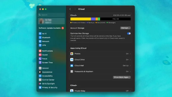Click '81,8 GB of 200 GB used' text
Screen dimensions: 172x97
tap(122, 15)
